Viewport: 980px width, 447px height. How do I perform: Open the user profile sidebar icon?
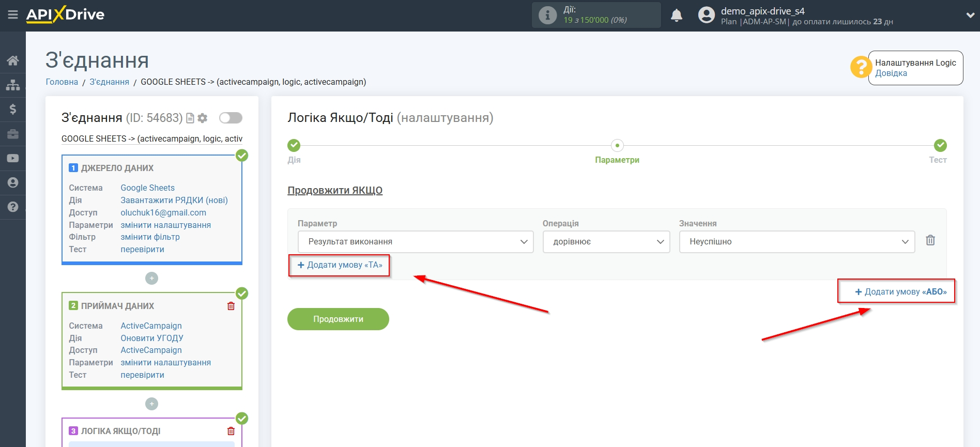point(13,182)
